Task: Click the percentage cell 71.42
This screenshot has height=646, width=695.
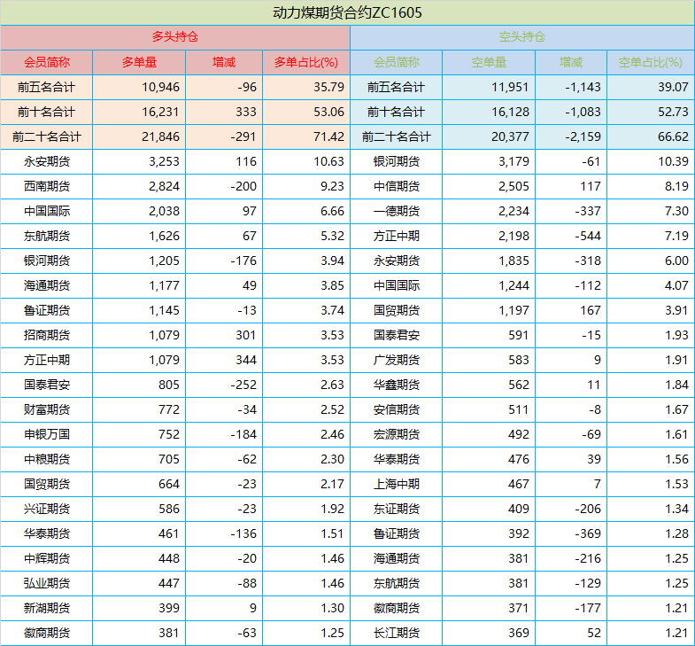Action: click(328, 136)
